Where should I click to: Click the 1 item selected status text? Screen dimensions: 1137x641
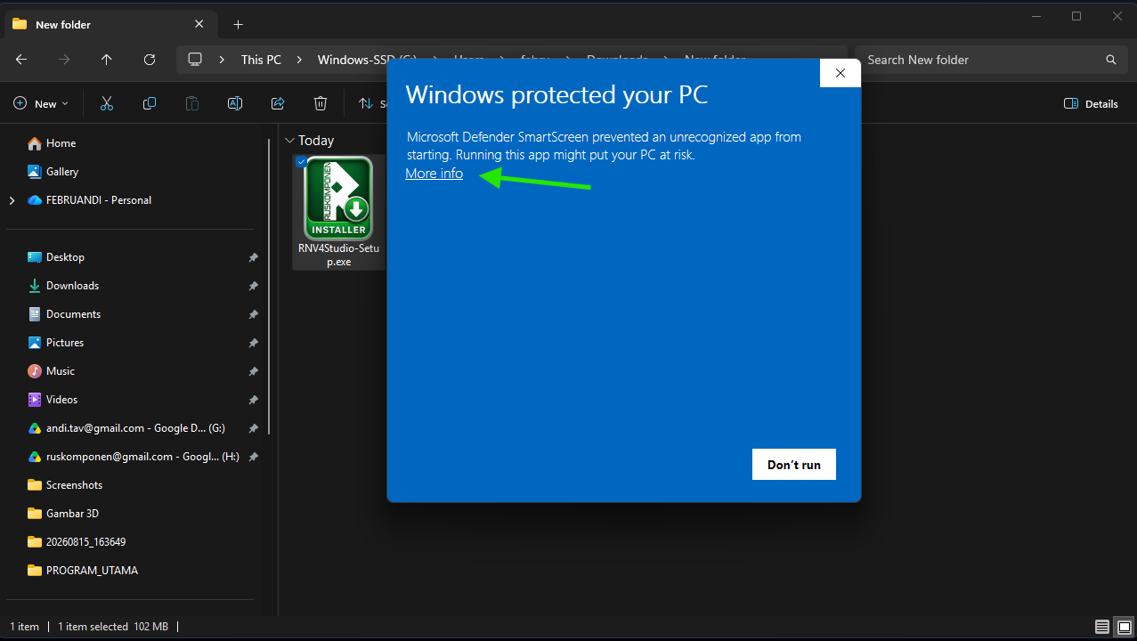point(93,627)
